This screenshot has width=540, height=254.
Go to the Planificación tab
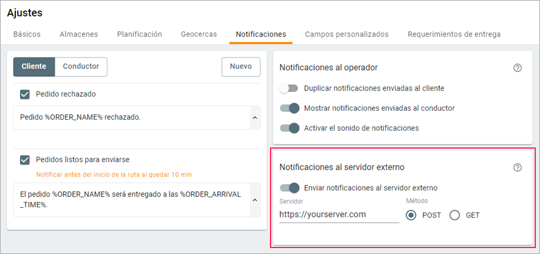(139, 34)
